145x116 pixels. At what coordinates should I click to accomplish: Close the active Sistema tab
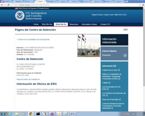(x=45, y=1)
